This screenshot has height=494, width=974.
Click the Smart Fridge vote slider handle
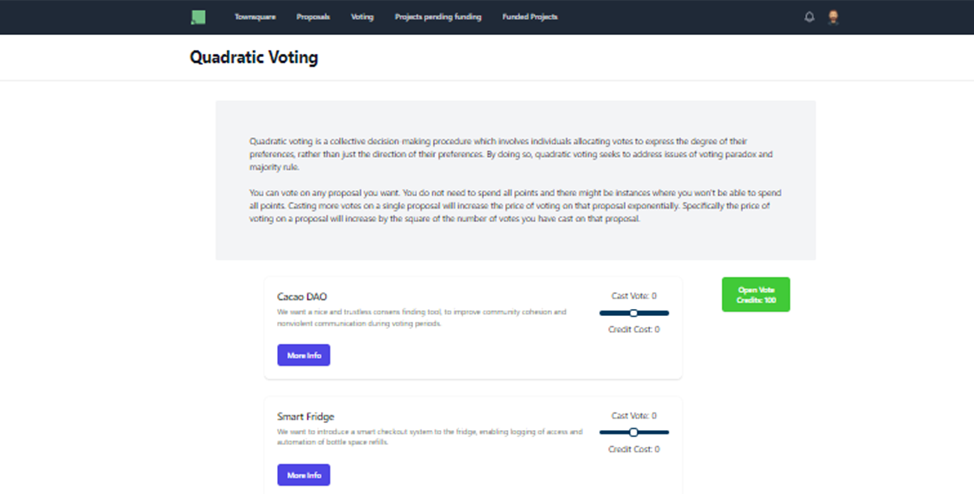(634, 432)
